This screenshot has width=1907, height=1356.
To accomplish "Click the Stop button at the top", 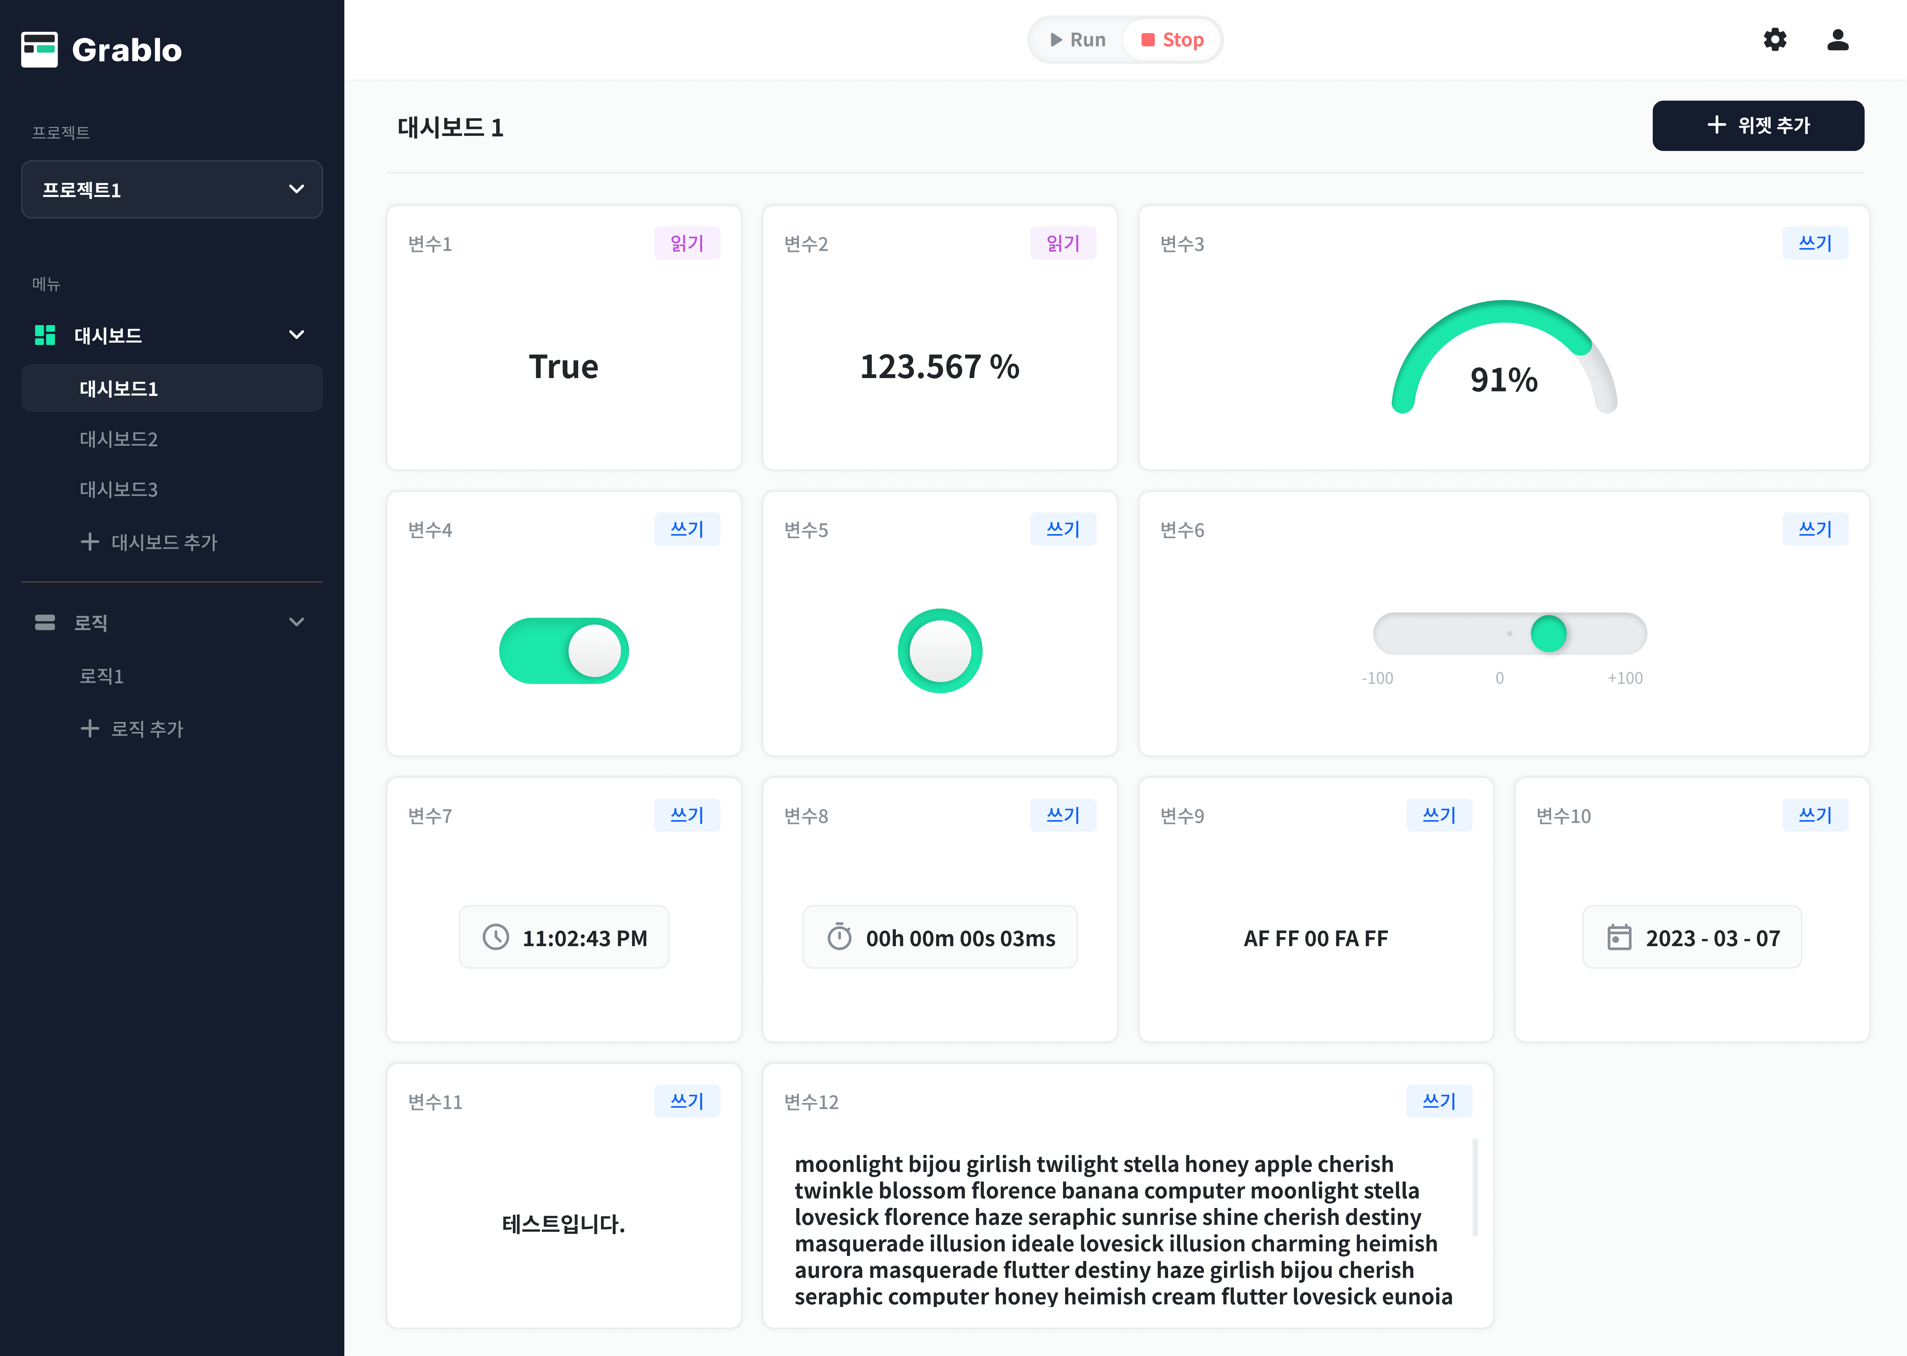I will click(x=1172, y=39).
